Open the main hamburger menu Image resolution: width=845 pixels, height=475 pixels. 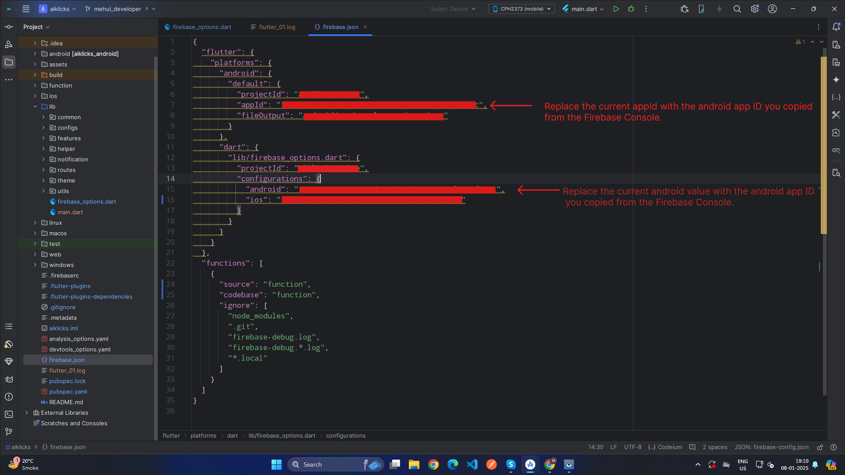[26, 9]
